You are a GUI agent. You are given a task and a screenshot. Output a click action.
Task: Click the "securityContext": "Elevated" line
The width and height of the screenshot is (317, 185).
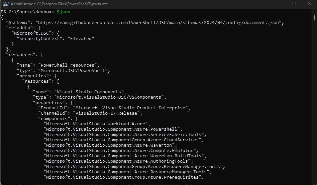(56, 38)
